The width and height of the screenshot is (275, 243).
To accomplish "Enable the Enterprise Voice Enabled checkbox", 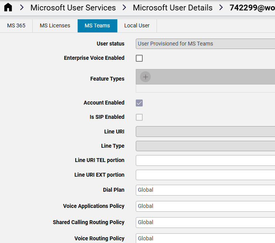I will [x=139, y=58].
